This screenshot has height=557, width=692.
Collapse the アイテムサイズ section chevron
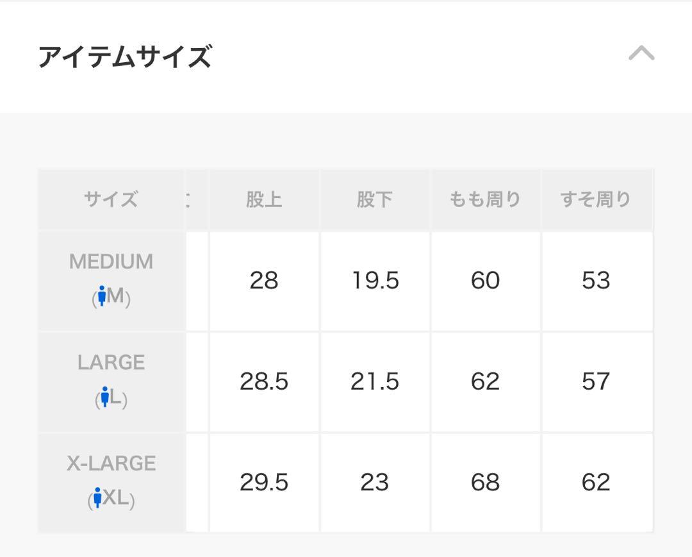pyautogui.click(x=641, y=53)
